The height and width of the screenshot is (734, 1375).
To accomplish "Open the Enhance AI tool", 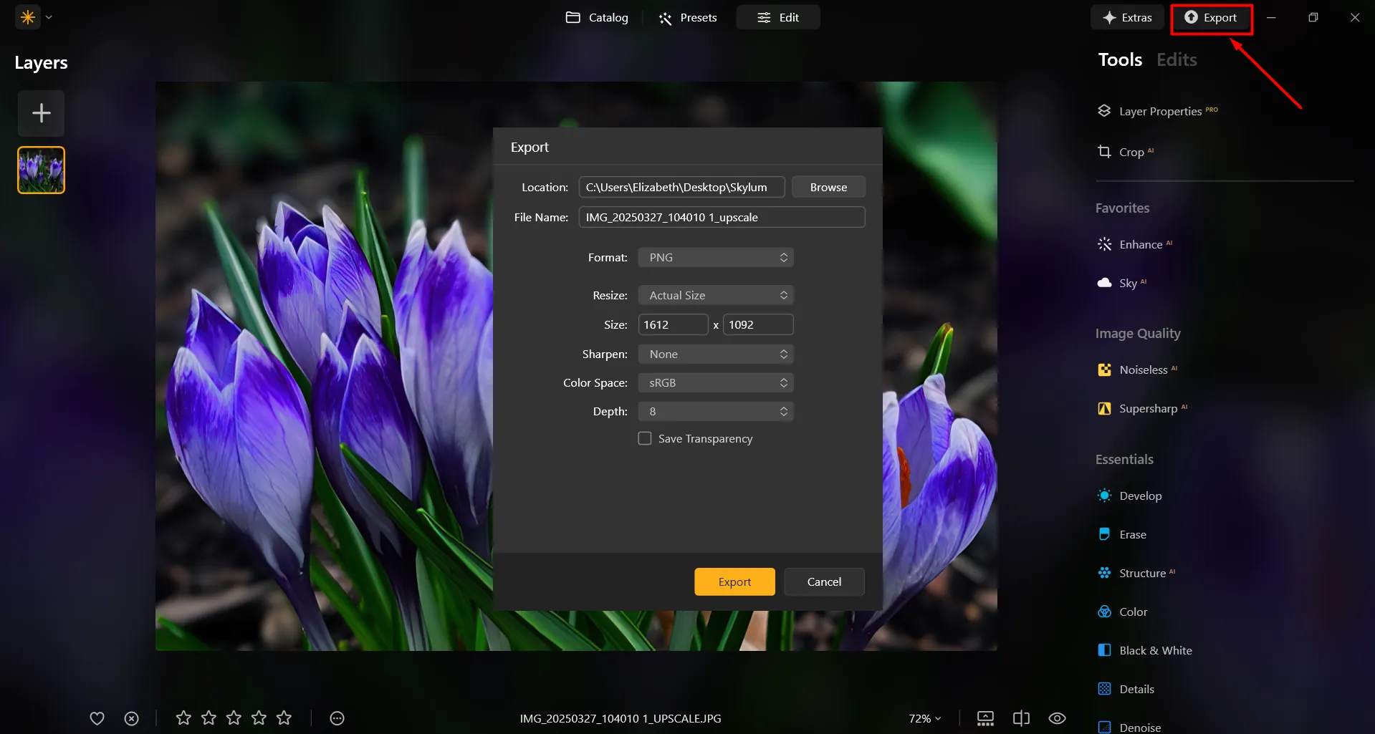I will coord(1135,244).
